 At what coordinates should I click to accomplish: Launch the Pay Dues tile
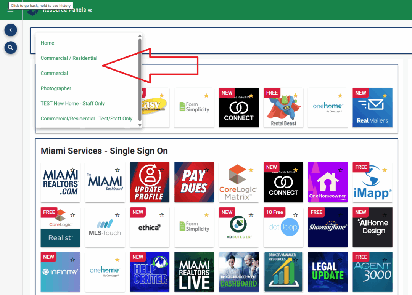click(x=194, y=182)
